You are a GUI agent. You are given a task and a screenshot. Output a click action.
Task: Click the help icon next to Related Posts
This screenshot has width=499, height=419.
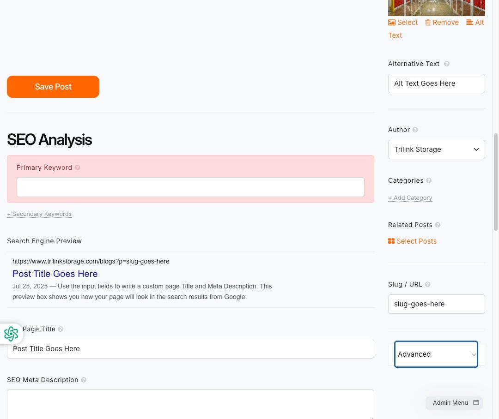[438, 225]
